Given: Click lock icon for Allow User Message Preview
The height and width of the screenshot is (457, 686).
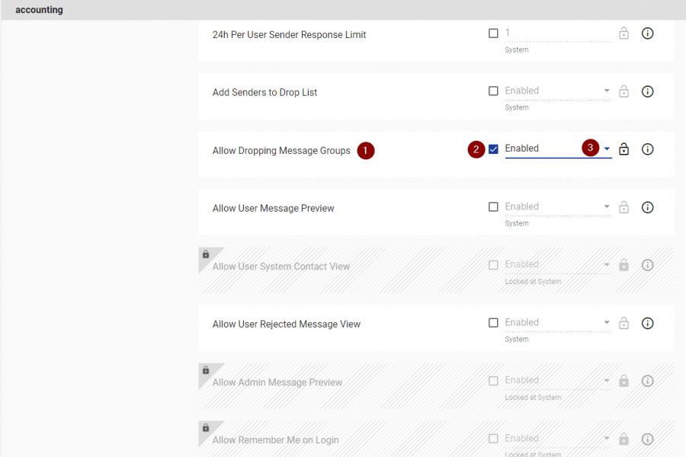Looking at the screenshot, I should pos(623,207).
